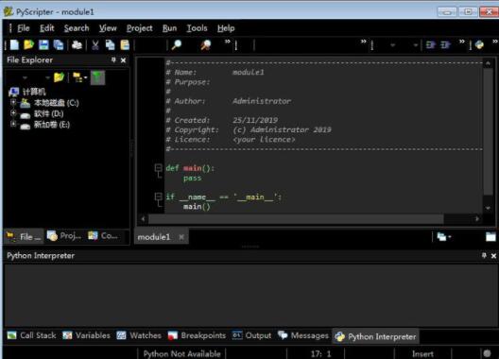
Task: Open the folder tree icon dropdown arrow
Action: pos(85,77)
